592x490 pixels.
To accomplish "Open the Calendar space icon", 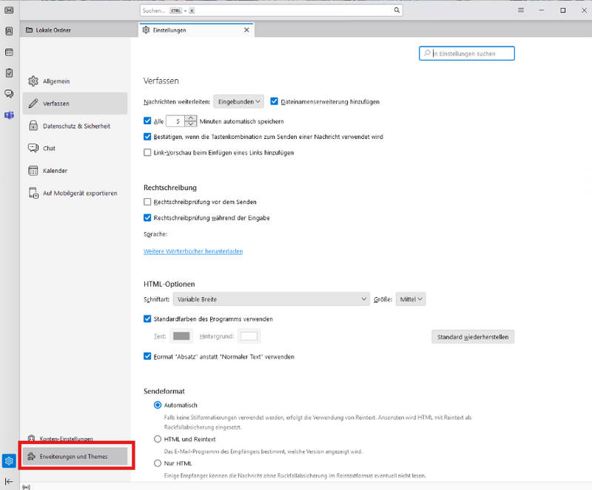I will [9, 52].
